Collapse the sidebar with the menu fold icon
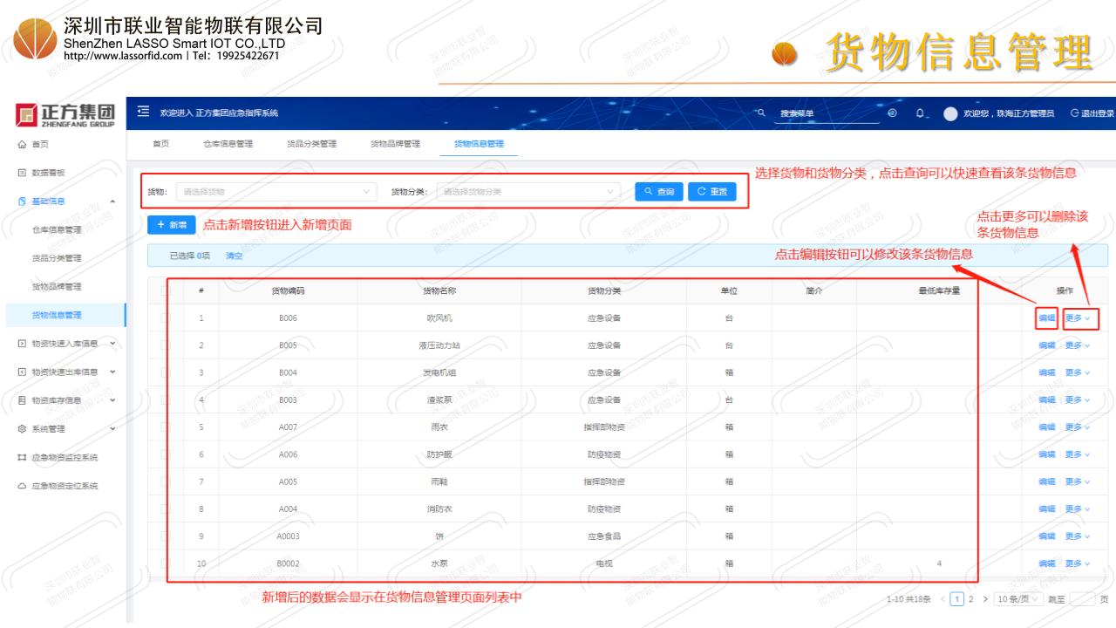Screen dimensions: 1116x628 click(x=146, y=113)
